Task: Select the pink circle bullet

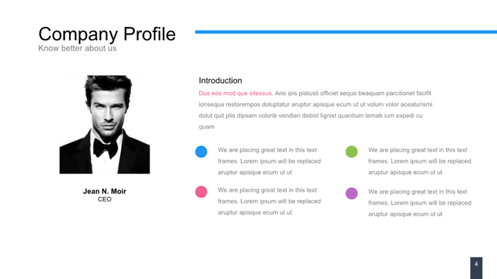Action: click(201, 192)
